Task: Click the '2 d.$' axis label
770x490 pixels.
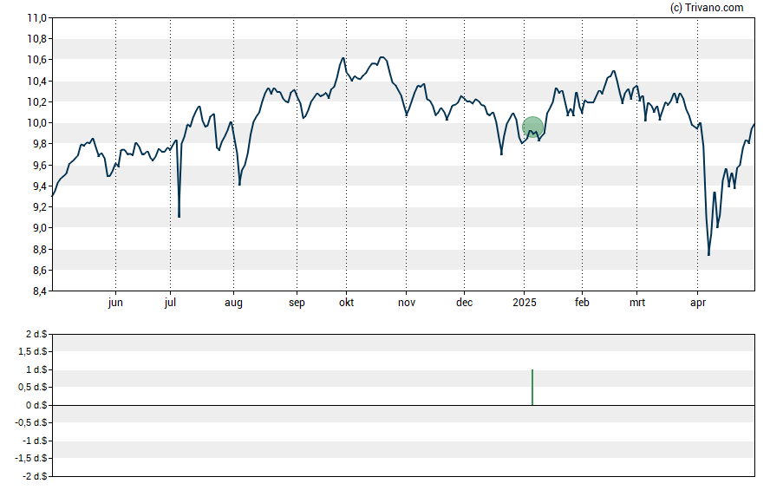Action: [36, 334]
